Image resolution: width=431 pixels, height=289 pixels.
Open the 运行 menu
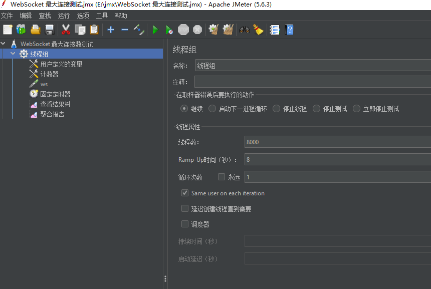click(x=64, y=16)
